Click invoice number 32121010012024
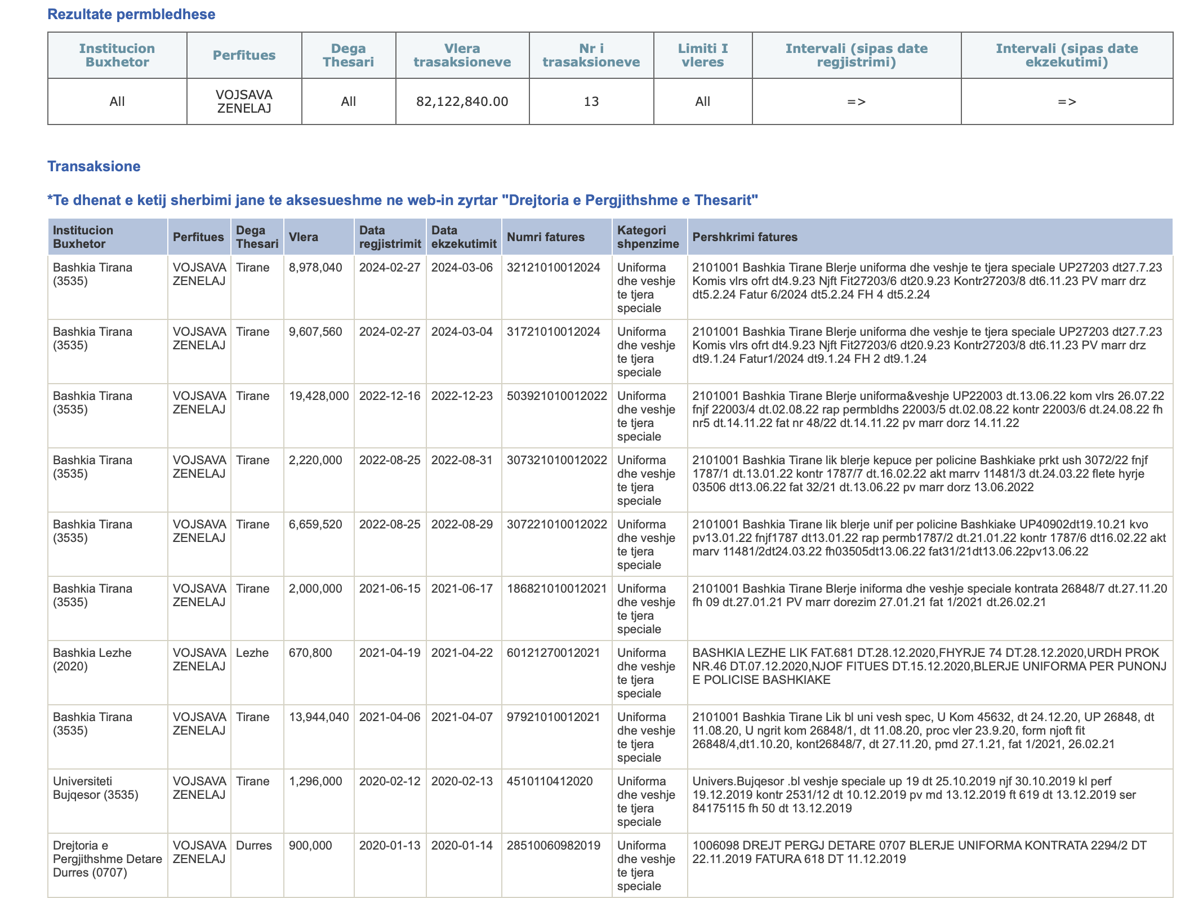This screenshot has height=898, width=1203. [x=553, y=268]
